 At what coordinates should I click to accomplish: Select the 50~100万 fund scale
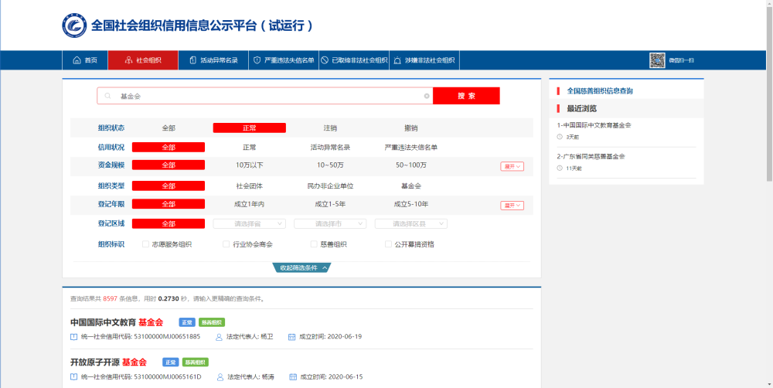[x=411, y=165]
